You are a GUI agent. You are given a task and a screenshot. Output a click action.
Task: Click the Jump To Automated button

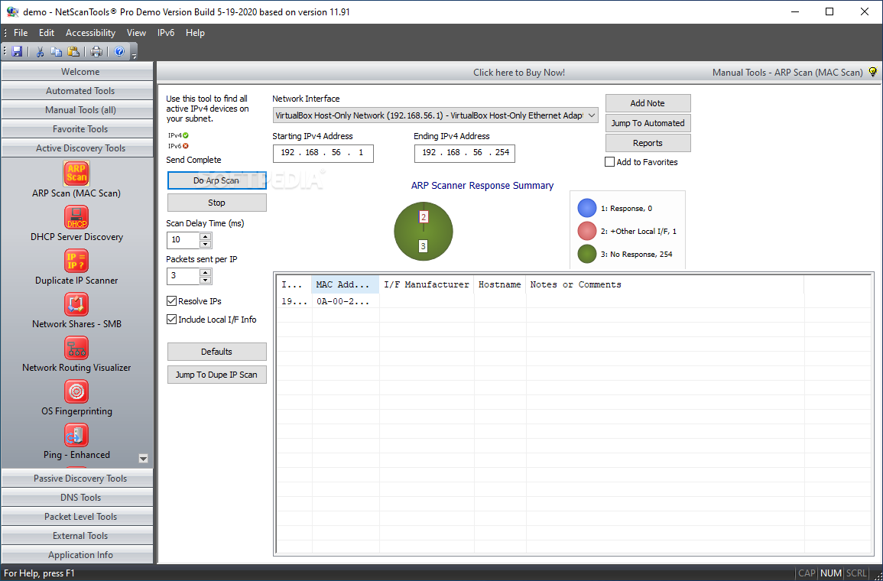[648, 123]
